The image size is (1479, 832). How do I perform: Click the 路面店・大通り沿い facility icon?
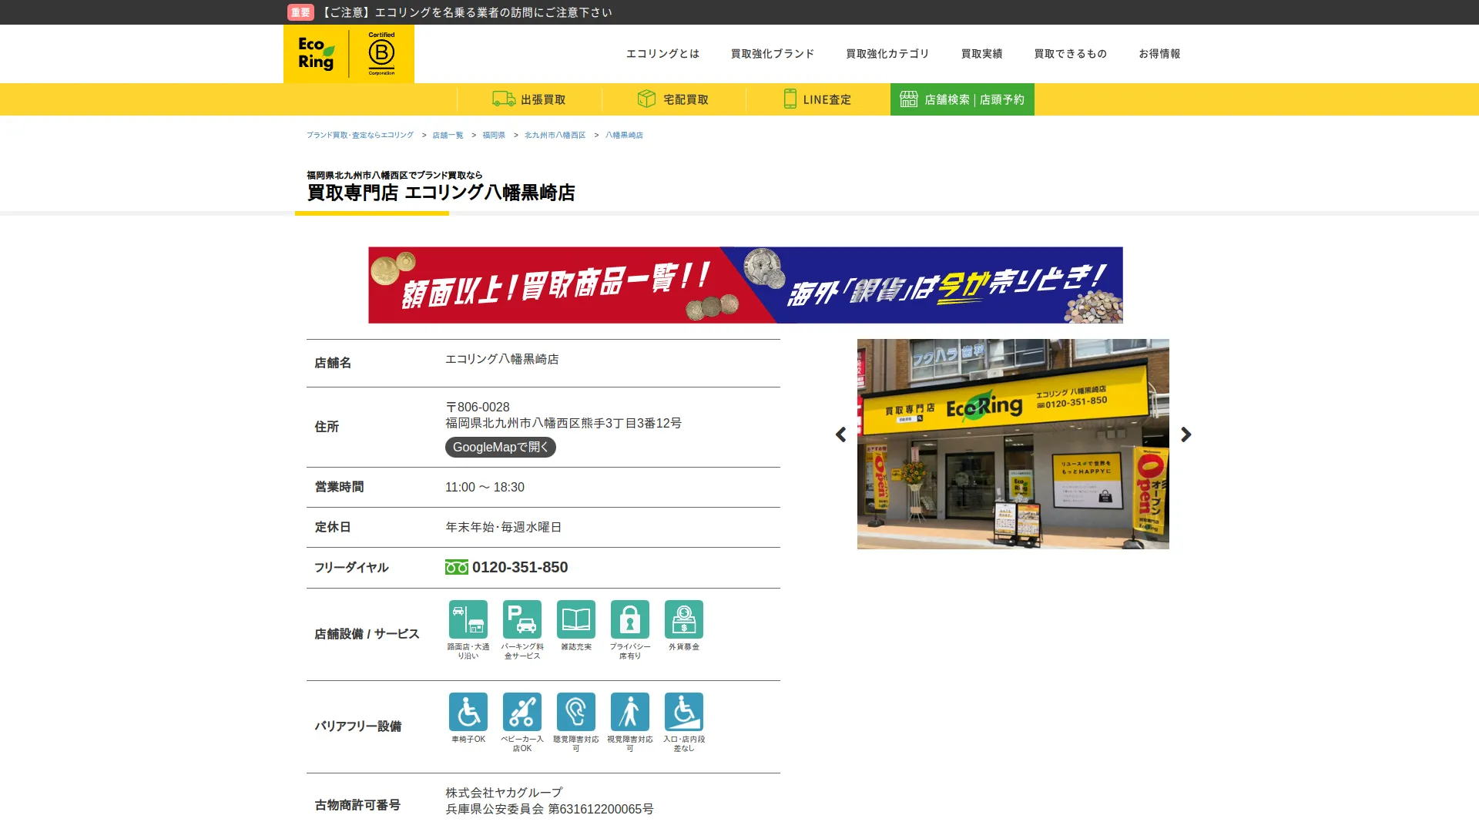pos(468,619)
